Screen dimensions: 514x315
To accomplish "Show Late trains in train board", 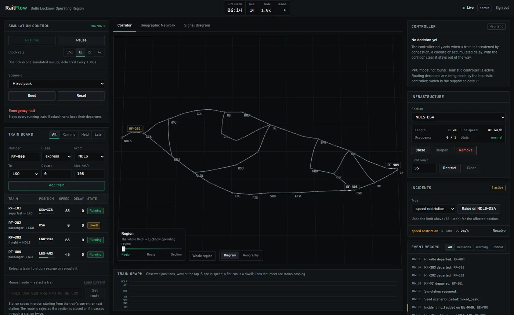I will click(x=98, y=135).
